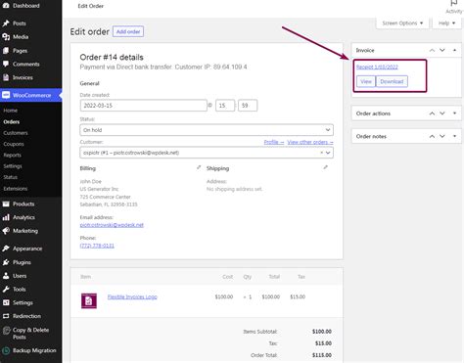Image resolution: width=464 pixels, height=363 pixels.
Task: Click the Flexible Invoices Logo product thumbnail
Action: pyautogui.click(x=89, y=300)
